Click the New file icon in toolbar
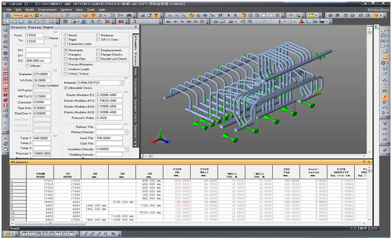Image resolution: width=392 pixels, height=238 pixels. (8, 21)
